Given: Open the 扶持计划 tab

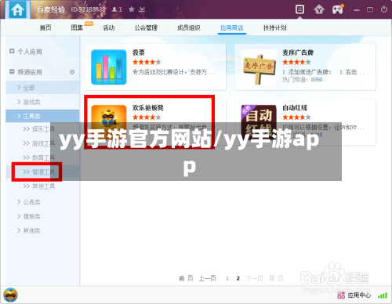Looking at the screenshot, I should (x=274, y=27).
